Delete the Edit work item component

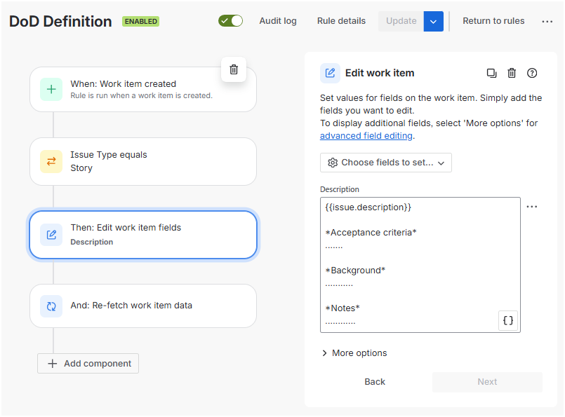tap(512, 73)
